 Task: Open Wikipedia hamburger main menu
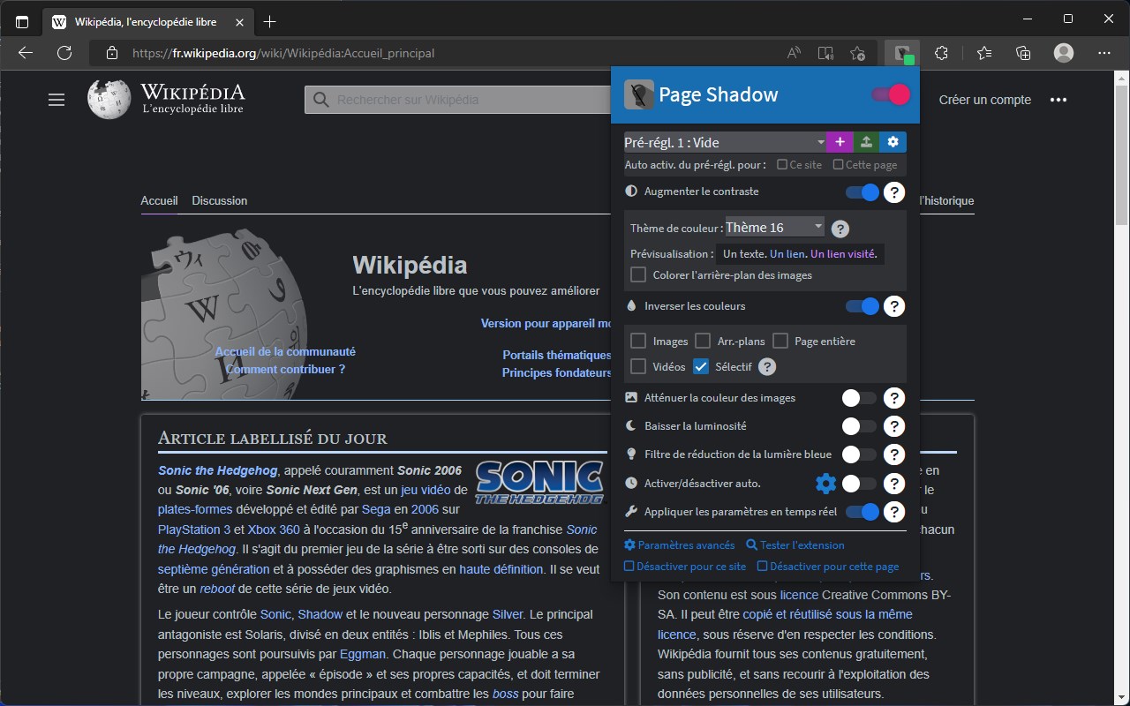point(56,100)
